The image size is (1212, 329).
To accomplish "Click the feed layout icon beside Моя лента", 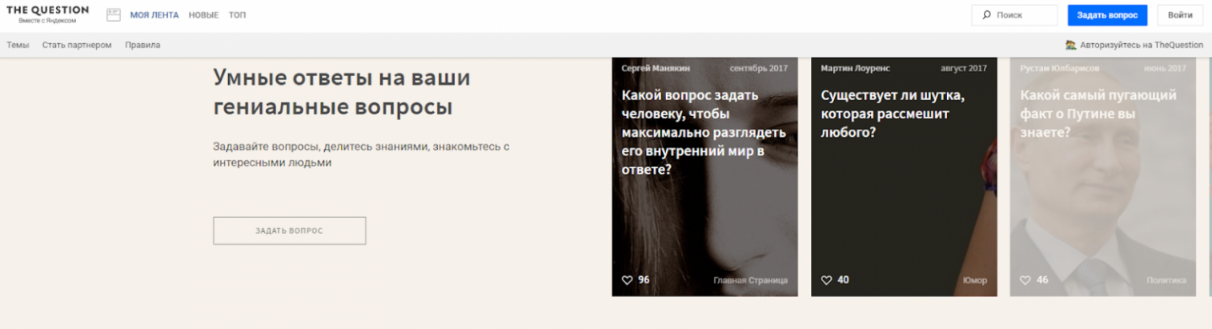I will pyautogui.click(x=113, y=14).
